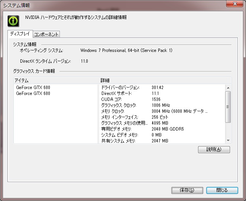Click the 1006 MHz graphics clock value
The width and height of the screenshot is (246, 201).
pos(161,105)
